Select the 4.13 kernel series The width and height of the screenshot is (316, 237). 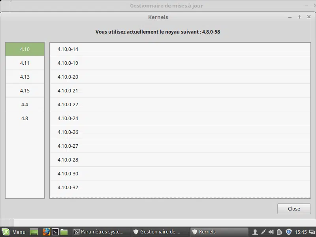(x=25, y=77)
